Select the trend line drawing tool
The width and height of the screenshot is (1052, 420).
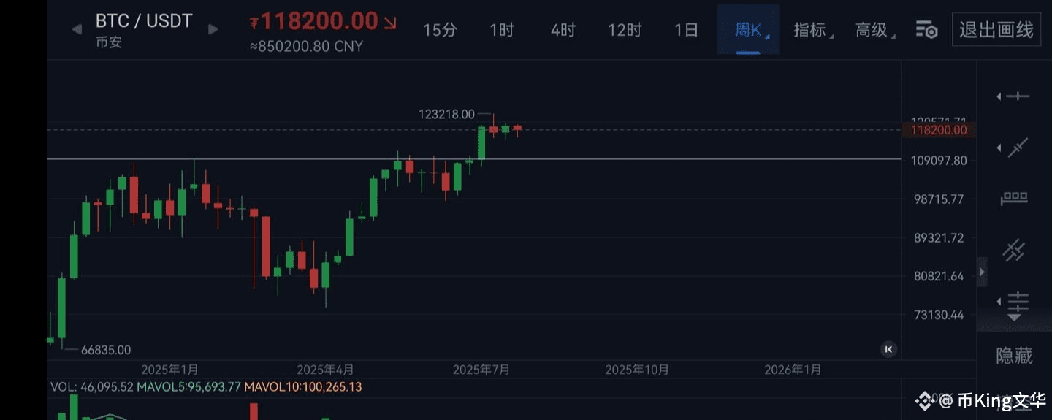1016,148
